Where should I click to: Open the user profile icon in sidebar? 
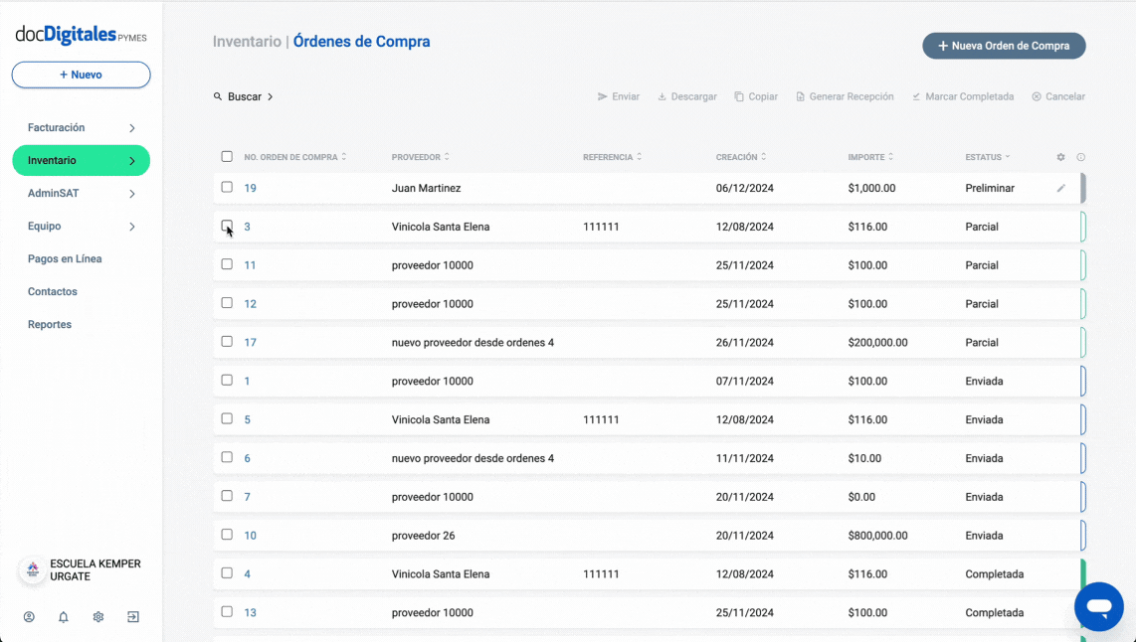29,617
